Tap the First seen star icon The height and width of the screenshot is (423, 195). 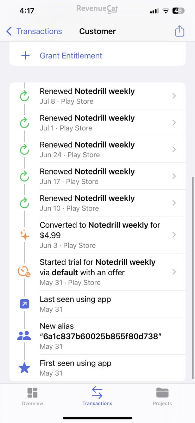click(x=24, y=368)
